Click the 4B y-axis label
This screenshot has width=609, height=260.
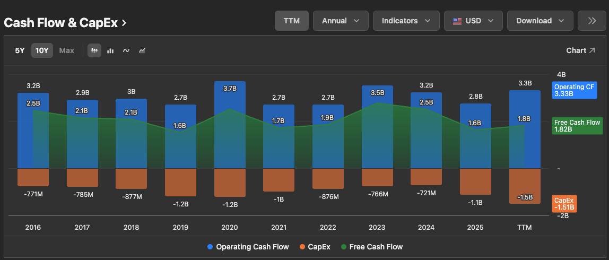[x=561, y=75]
